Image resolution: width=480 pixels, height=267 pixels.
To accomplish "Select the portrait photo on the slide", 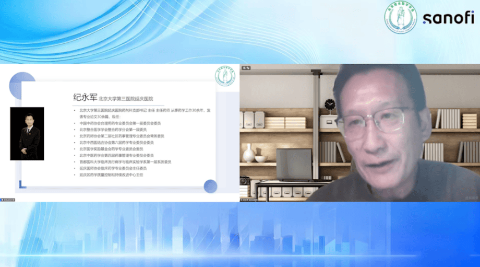I will [x=27, y=134].
